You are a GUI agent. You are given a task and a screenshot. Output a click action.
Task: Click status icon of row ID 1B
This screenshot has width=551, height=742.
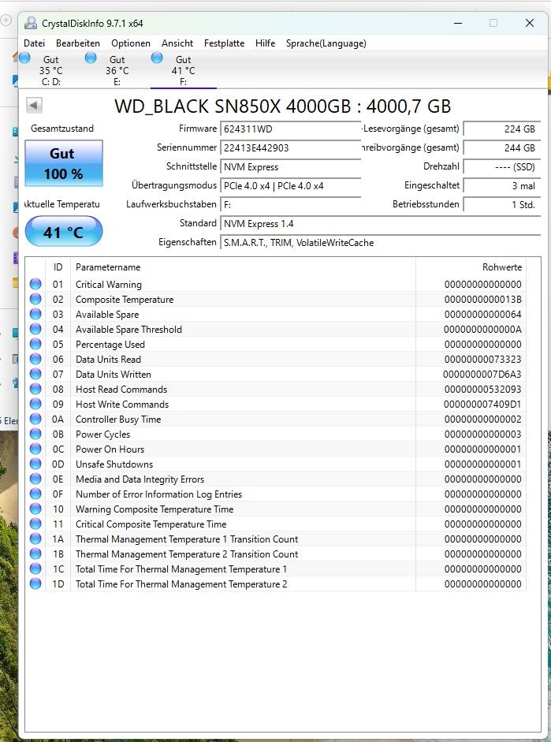pyautogui.click(x=35, y=554)
